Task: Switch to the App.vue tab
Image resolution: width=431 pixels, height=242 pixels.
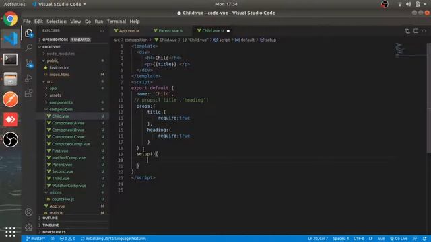Action: click(x=127, y=31)
